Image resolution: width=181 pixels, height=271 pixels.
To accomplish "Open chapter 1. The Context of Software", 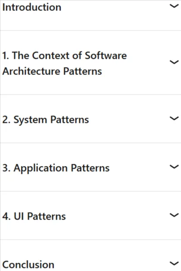I will coord(65,55).
